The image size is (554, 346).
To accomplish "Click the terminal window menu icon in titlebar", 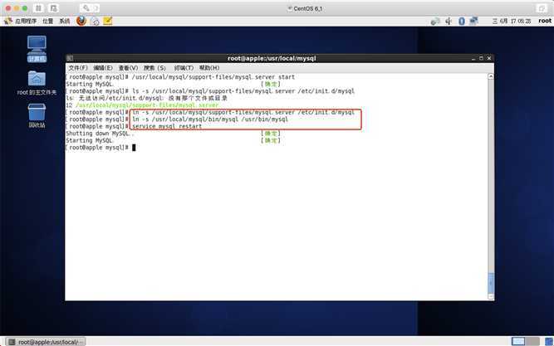I will point(70,58).
